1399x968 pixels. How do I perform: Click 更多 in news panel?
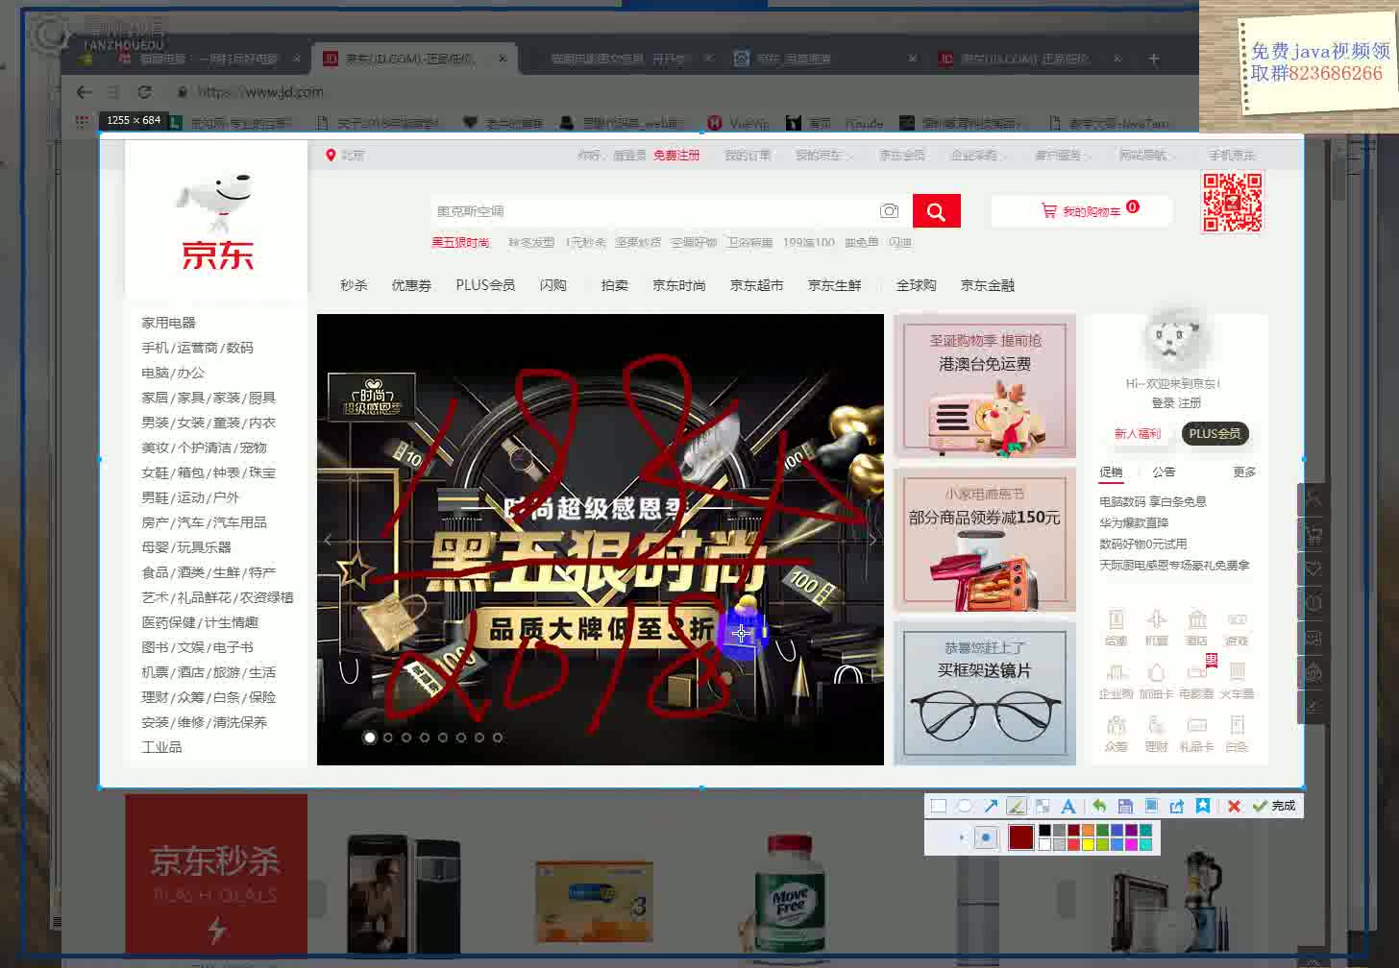tap(1244, 472)
